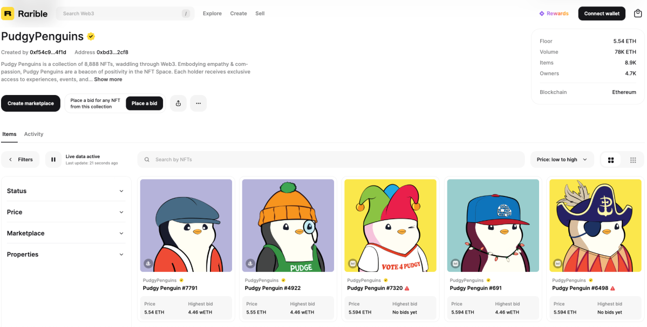Click the Create marketplace button
This screenshot has width=647, height=327.
(31, 104)
